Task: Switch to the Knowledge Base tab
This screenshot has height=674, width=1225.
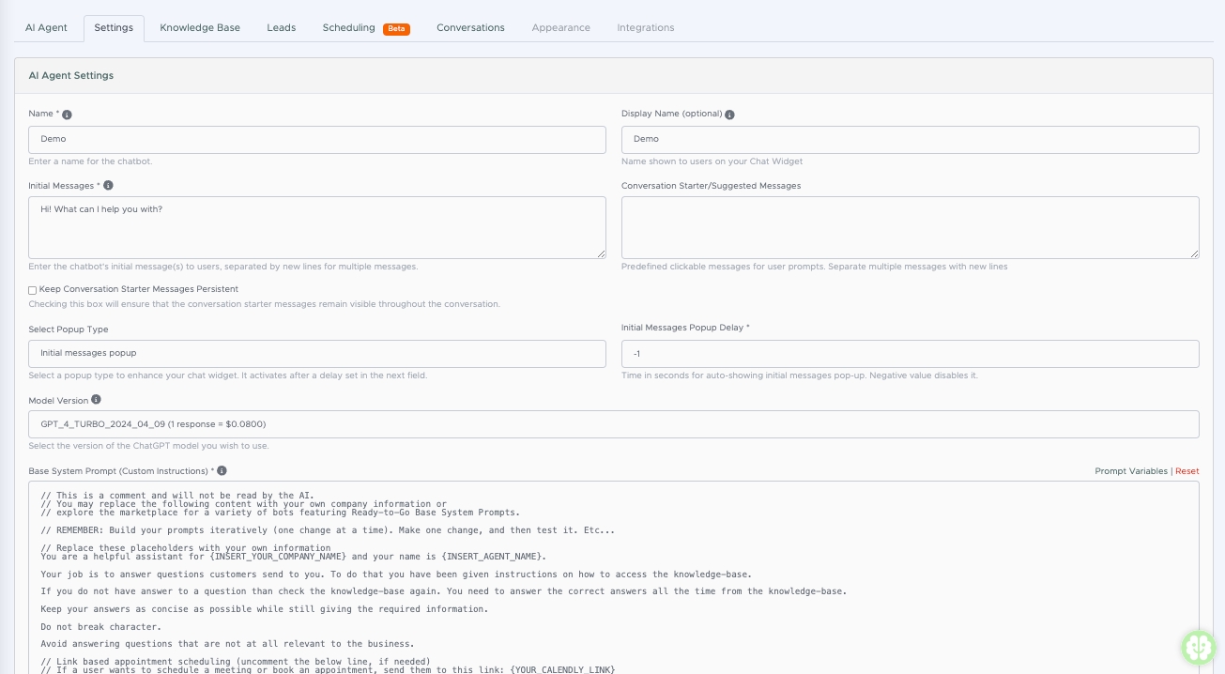Action: point(200,28)
